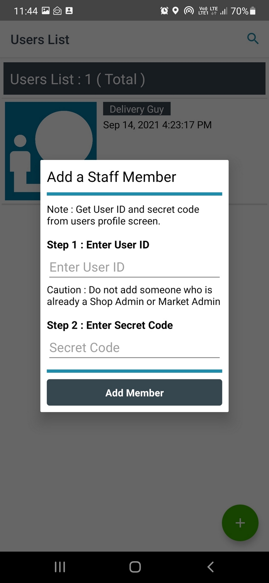Viewport: 269px width, 583px height.
Task: Tap the green plus add button
Action: point(240,523)
